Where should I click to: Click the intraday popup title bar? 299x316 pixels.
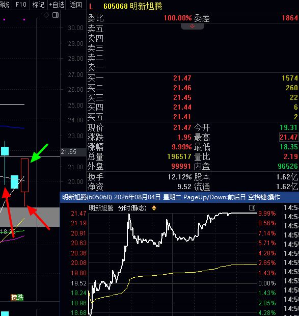[x=179, y=197]
